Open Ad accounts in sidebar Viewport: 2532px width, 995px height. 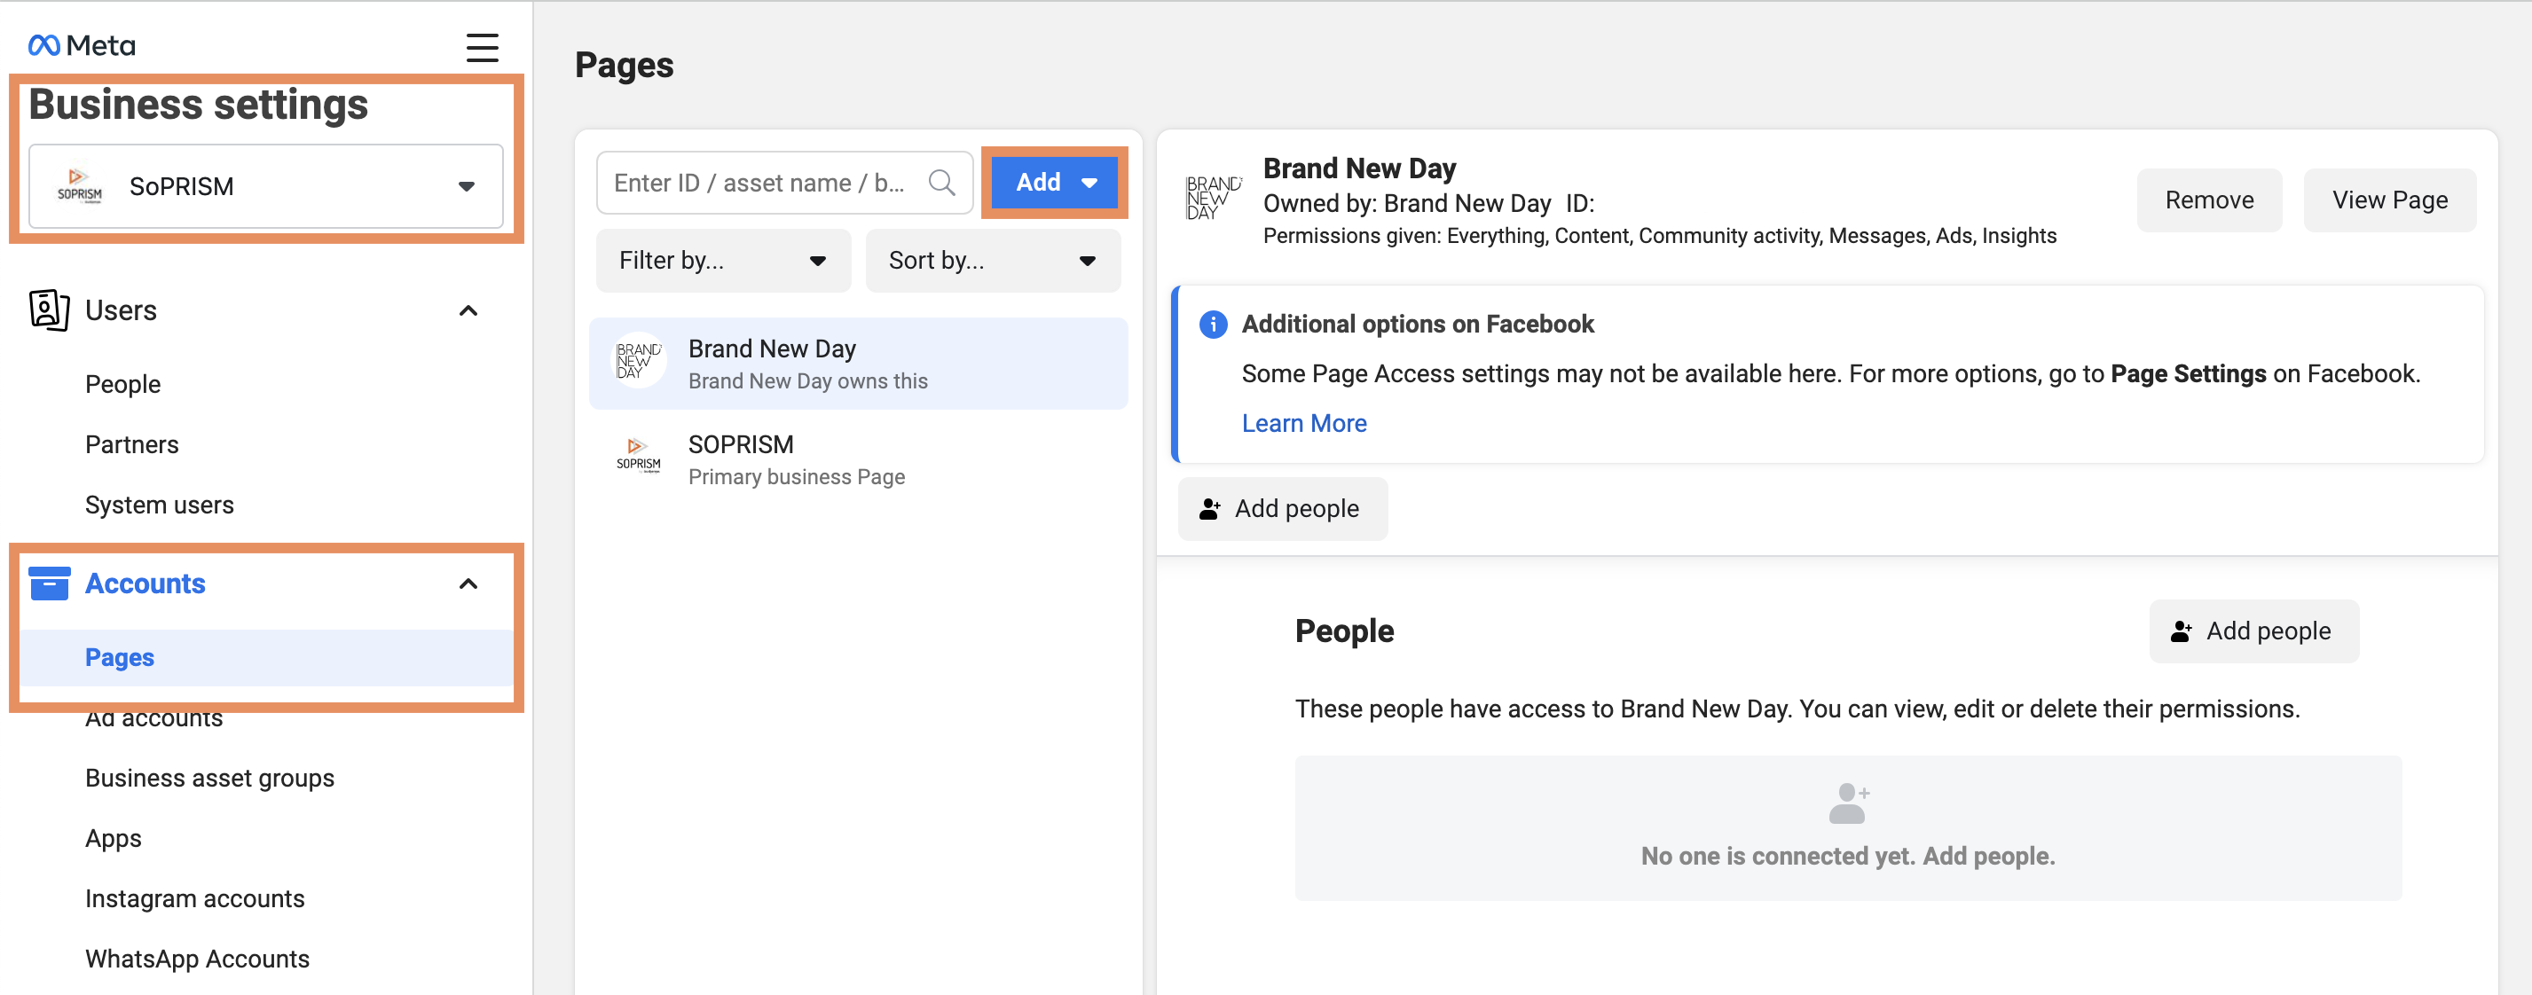(154, 717)
